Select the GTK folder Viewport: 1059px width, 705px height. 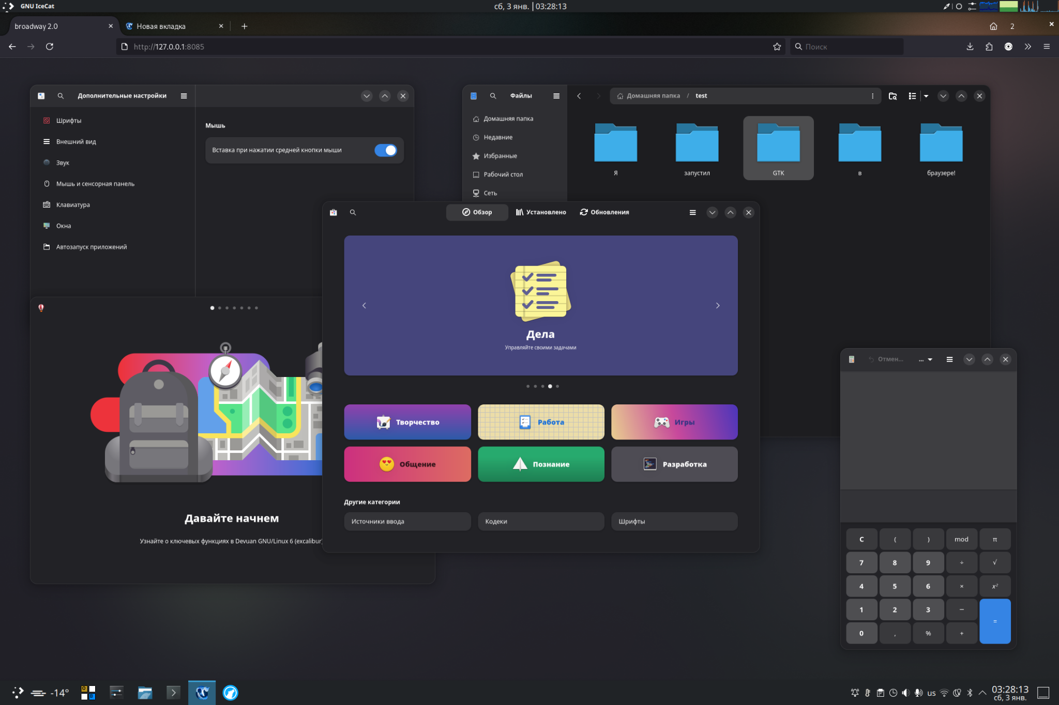coord(778,148)
